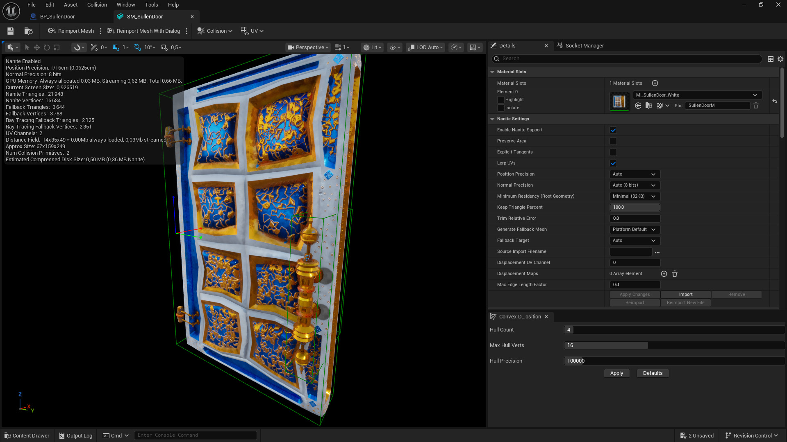Click the trash icon to clear the material slot
This screenshot has width=787, height=442.
pyautogui.click(x=756, y=106)
